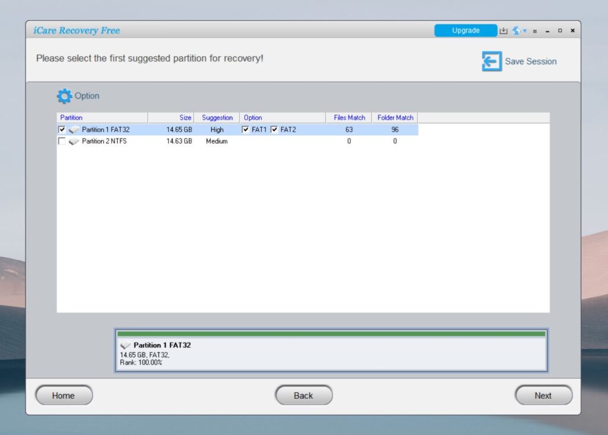This screenshot has width=608, height=435.
Task: Click the Upgrade button
Action: point(465,30)
